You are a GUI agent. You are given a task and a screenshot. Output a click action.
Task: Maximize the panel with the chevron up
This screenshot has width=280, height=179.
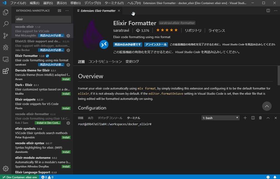coord(268,118)
